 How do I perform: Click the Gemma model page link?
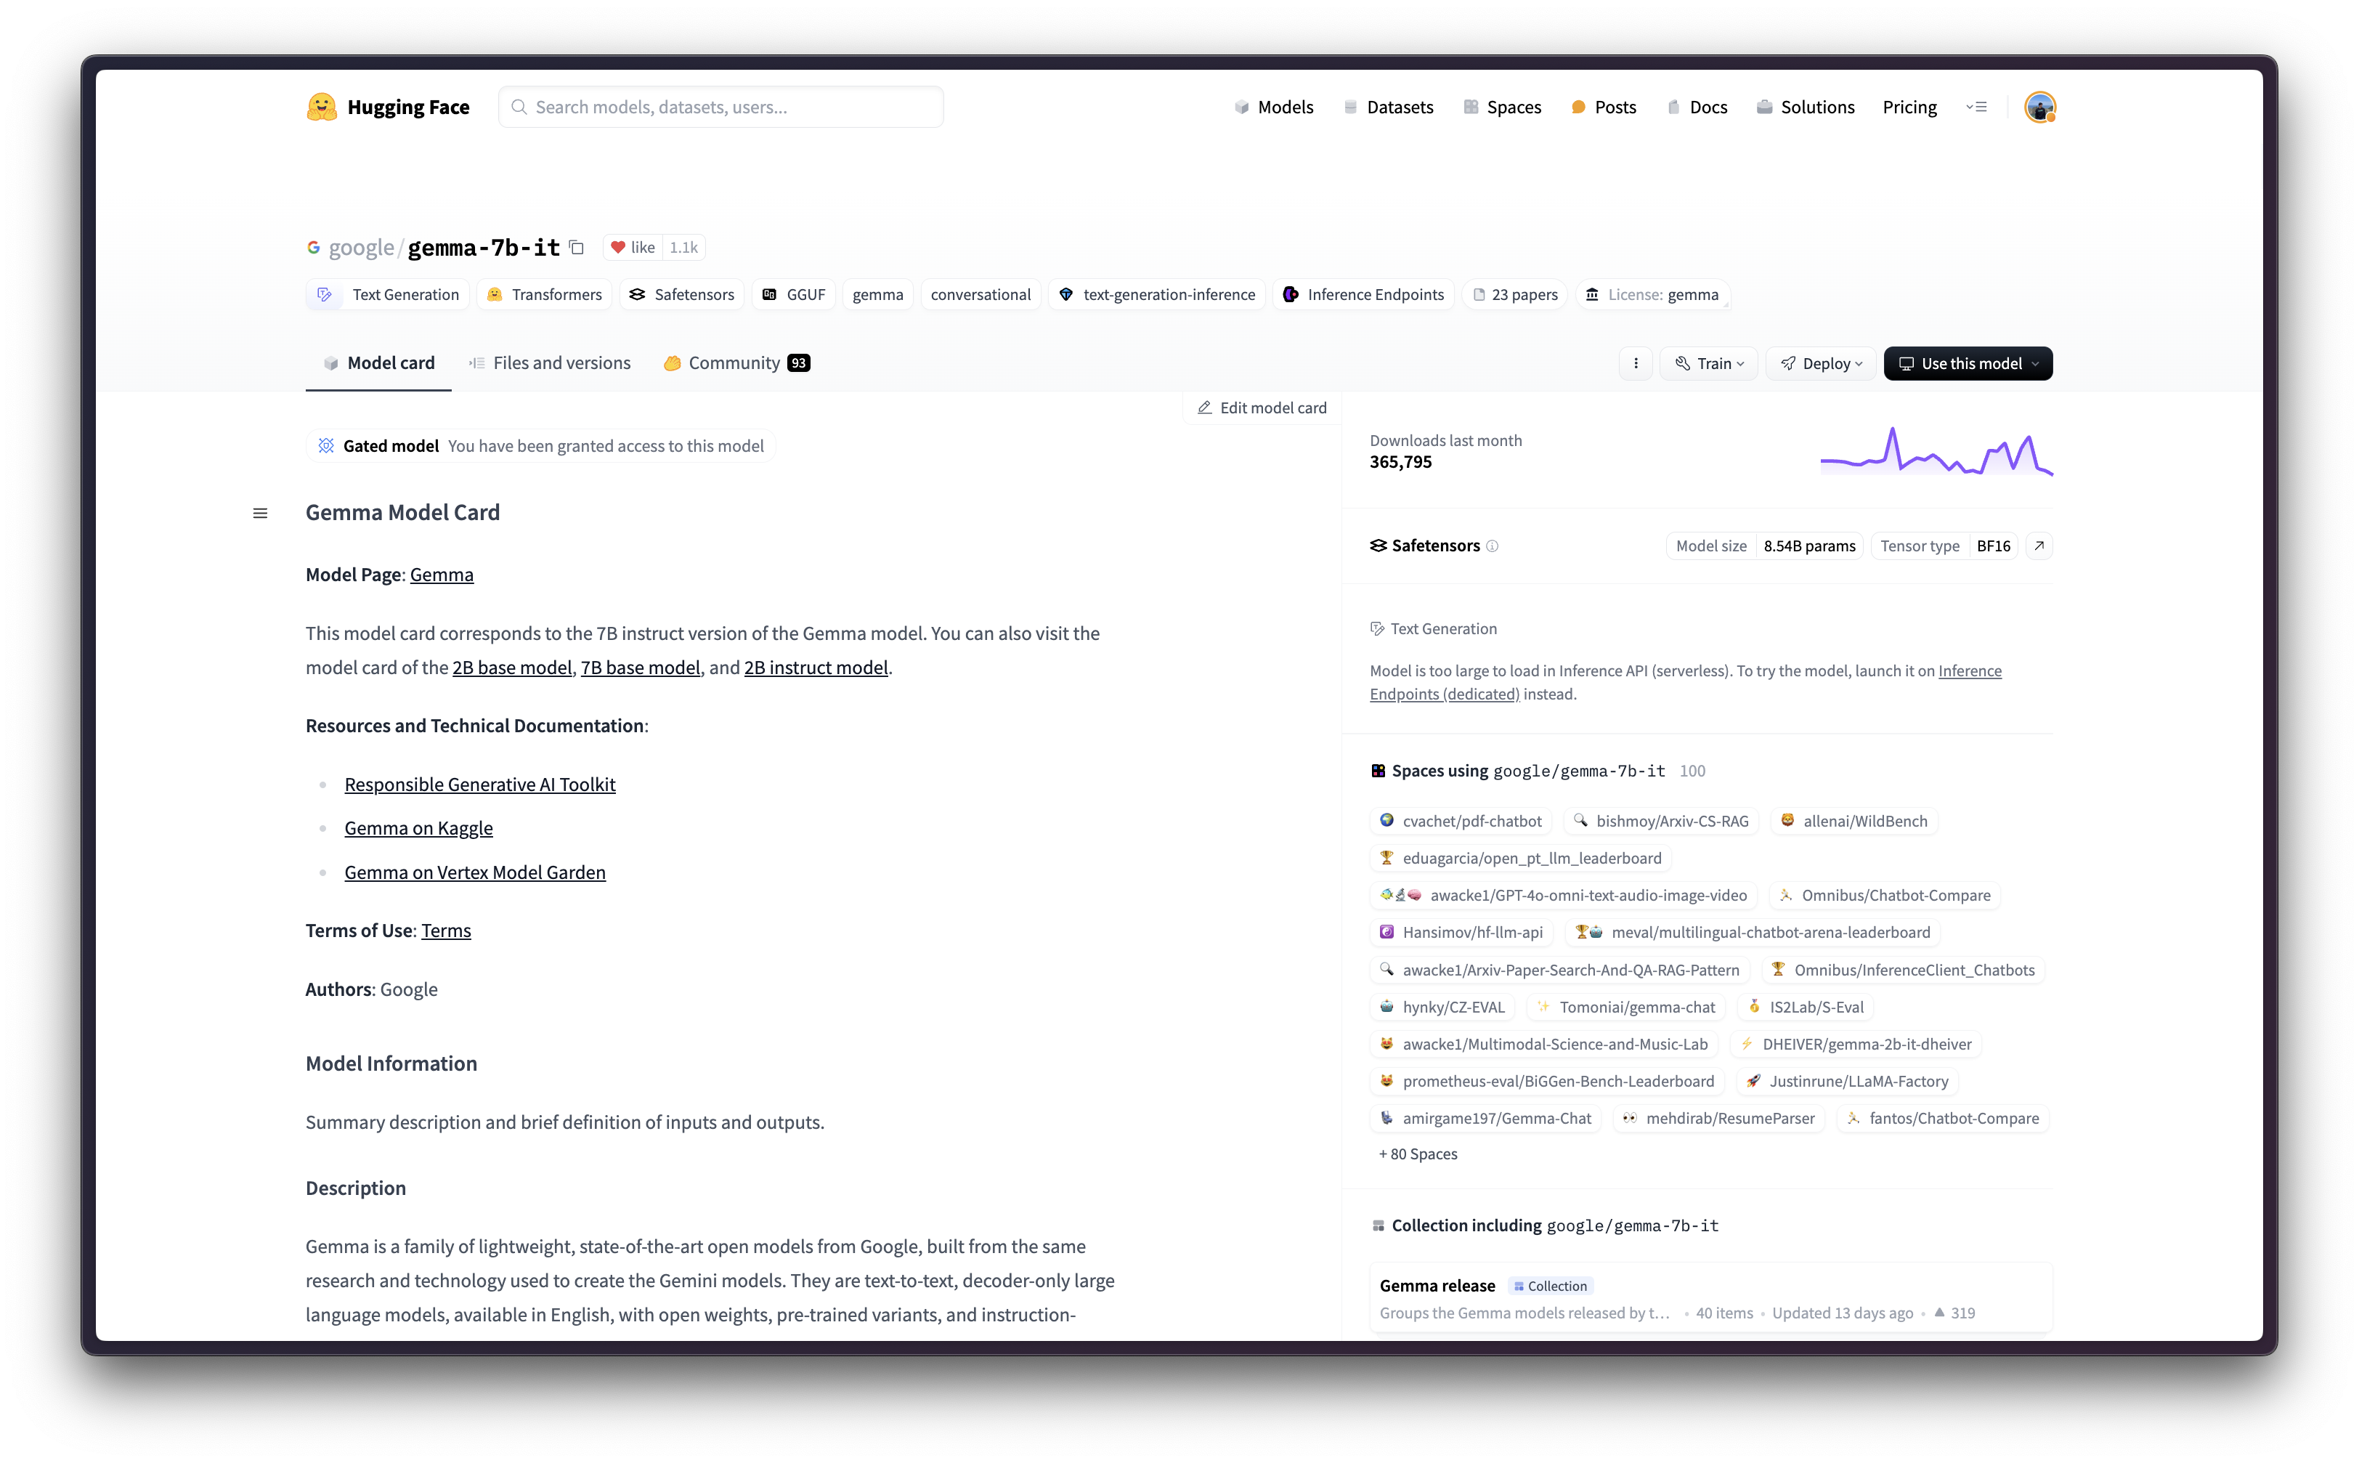442,573
